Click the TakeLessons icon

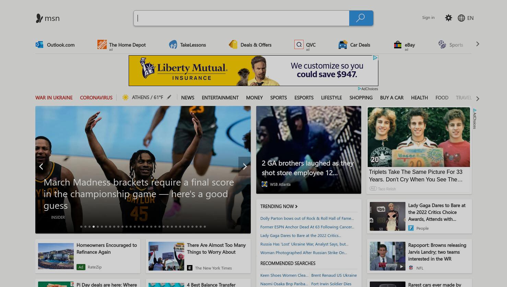coord(173,45)
